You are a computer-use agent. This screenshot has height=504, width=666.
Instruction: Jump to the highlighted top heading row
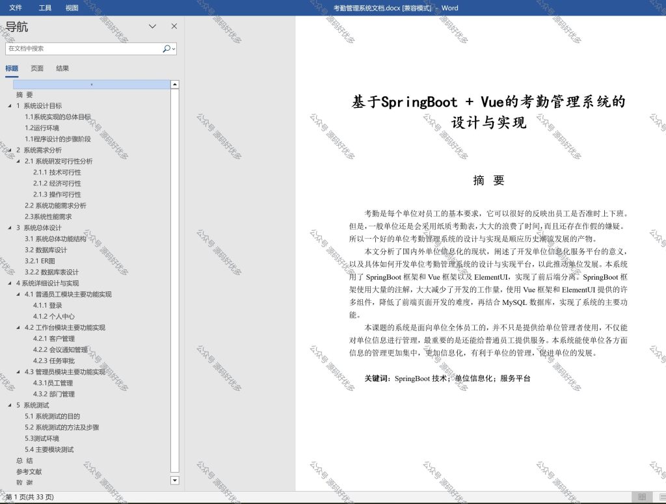click(x=91, y=84)
